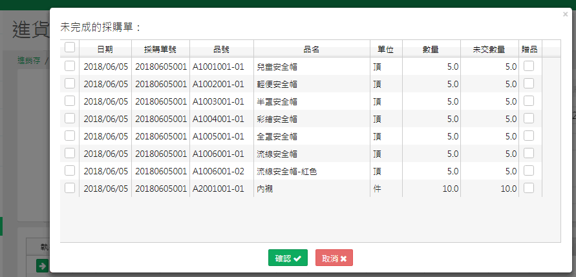
Task: Click the 數量 column header
Action: (431, 50)
